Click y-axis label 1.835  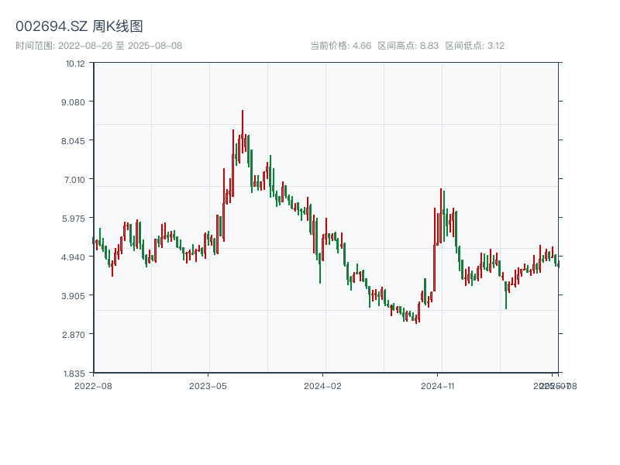(x=74, y=374)
